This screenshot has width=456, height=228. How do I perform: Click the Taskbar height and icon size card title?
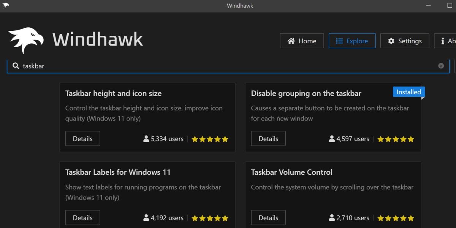[113, 93]
